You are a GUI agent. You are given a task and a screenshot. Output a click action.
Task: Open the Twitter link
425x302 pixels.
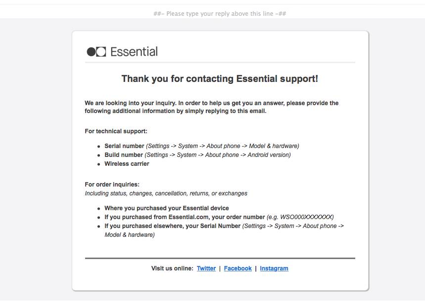coord(206,268)
